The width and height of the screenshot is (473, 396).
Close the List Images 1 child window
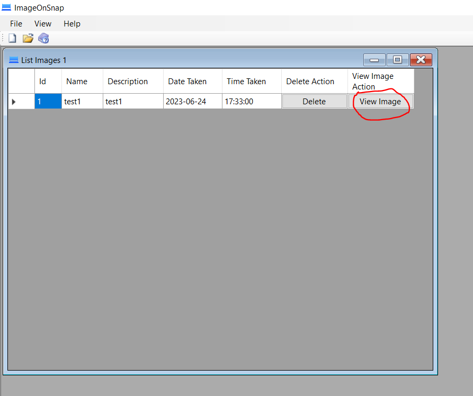point(421,60)
